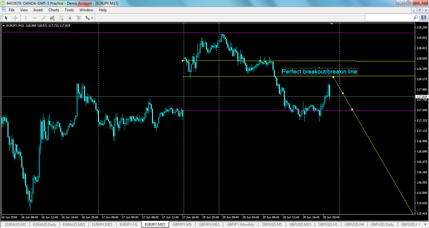
Task: Select the Equidistant Channel tool
Action: 53,18
